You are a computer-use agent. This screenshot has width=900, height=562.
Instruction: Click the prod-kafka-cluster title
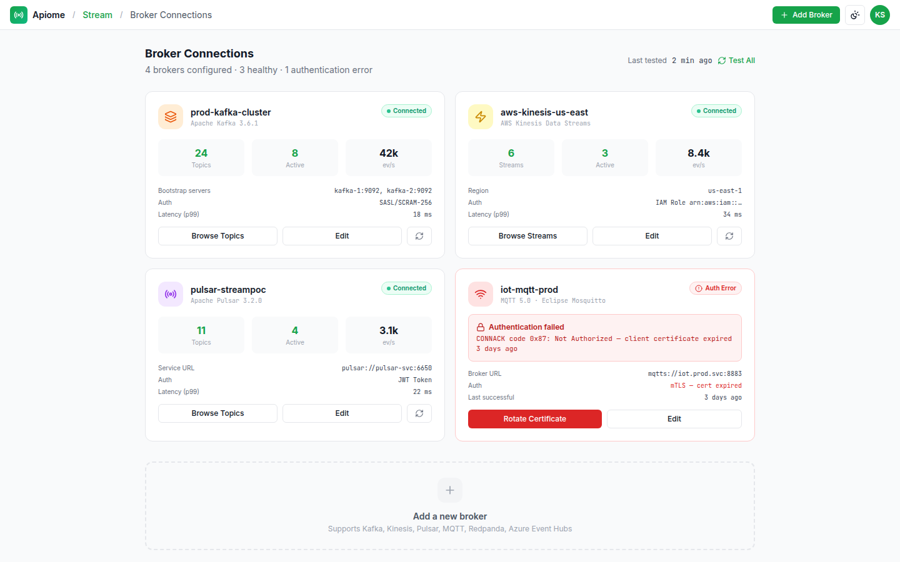pos(231,112)
